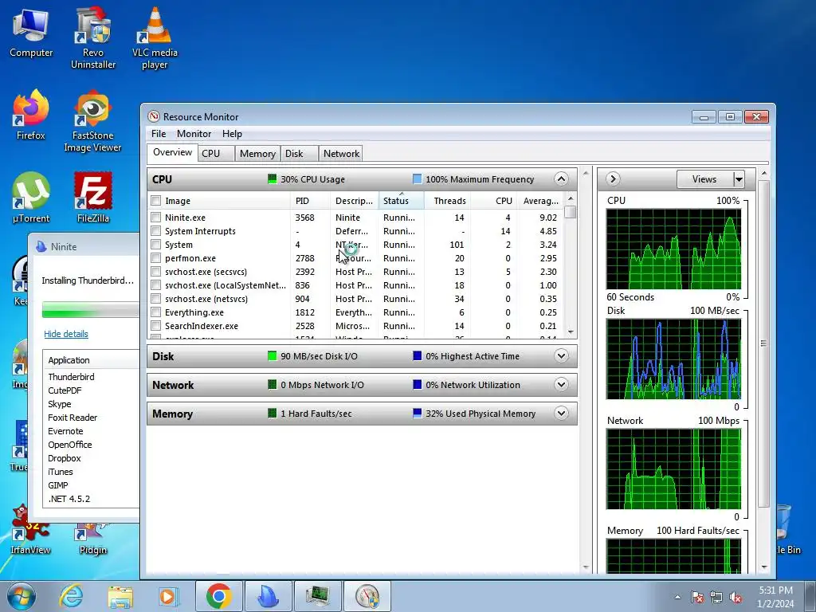Viewport: 816px width, 612px height.
Task: Open IrfanView desktop shortcut
Action: (x=31, y=531)
